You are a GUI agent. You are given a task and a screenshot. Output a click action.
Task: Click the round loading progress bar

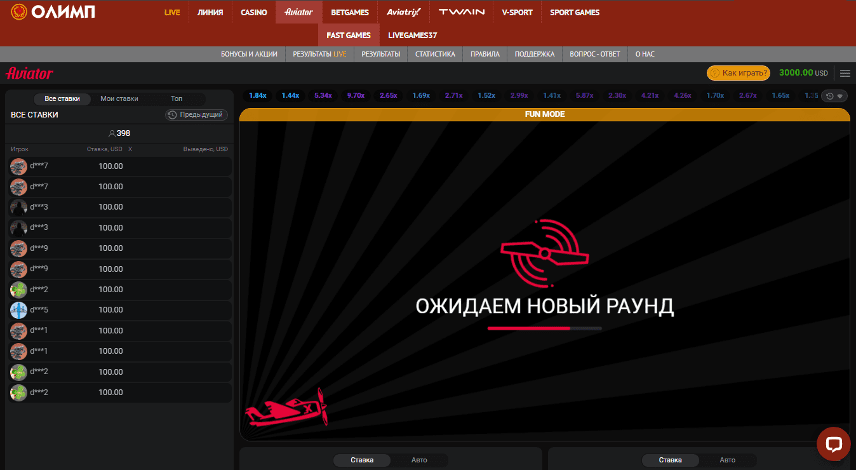544,328
